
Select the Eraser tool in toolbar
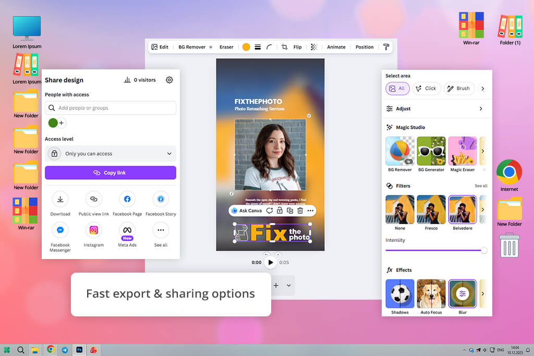point(226,47)
